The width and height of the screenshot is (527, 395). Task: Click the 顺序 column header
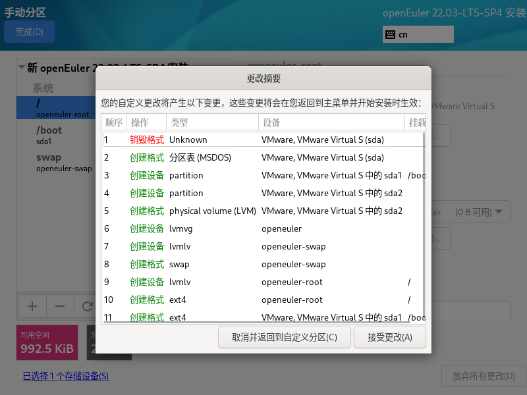click(114, 122)
